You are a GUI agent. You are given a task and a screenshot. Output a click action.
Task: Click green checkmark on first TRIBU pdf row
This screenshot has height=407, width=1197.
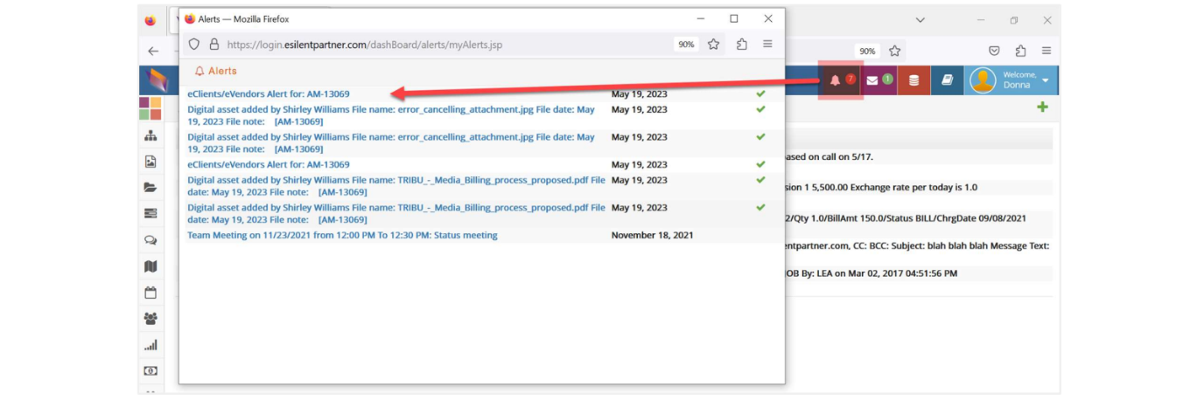click(x=760, y=180)
